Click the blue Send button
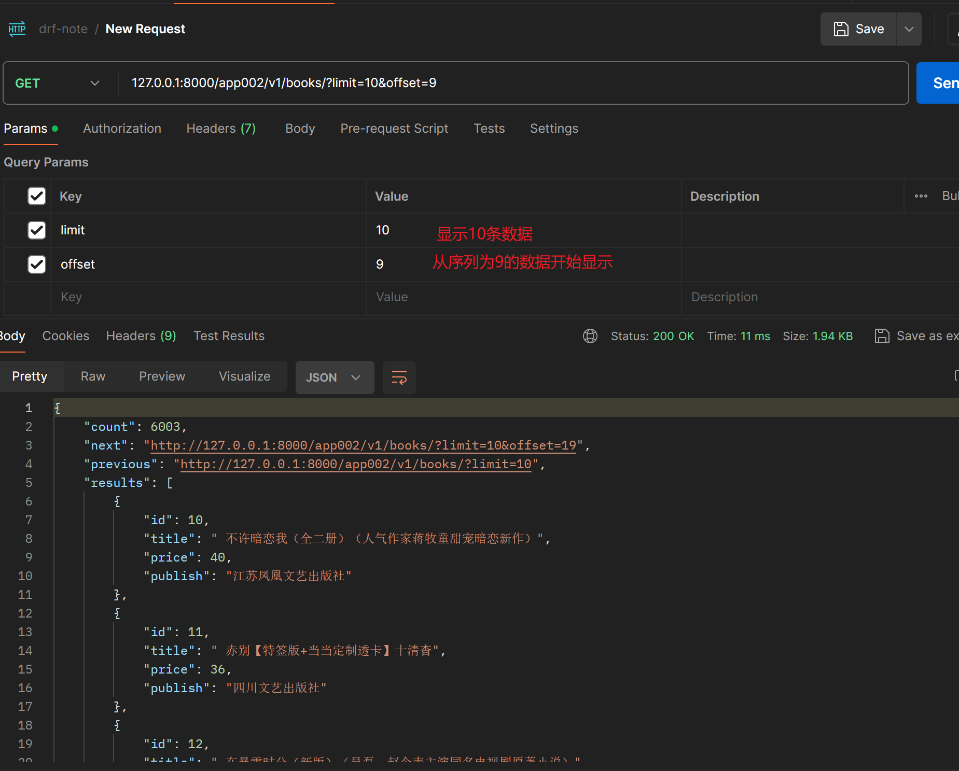This screenshot has height=771, width=959. tap(938, 83)
